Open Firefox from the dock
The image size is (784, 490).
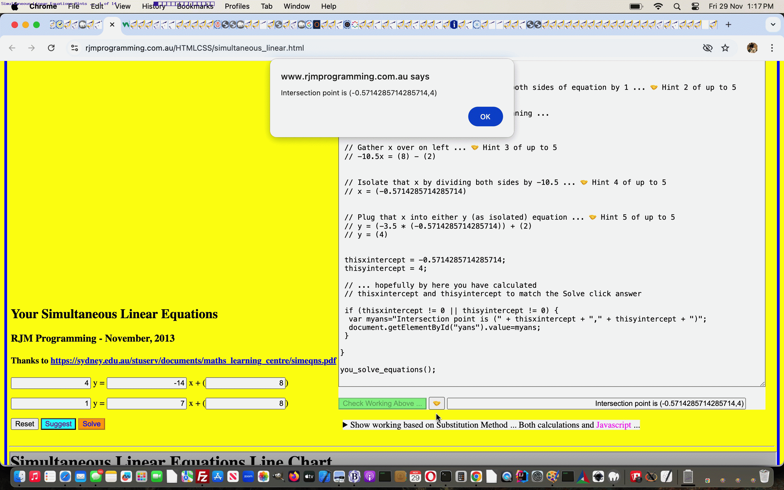click(294, 476)
